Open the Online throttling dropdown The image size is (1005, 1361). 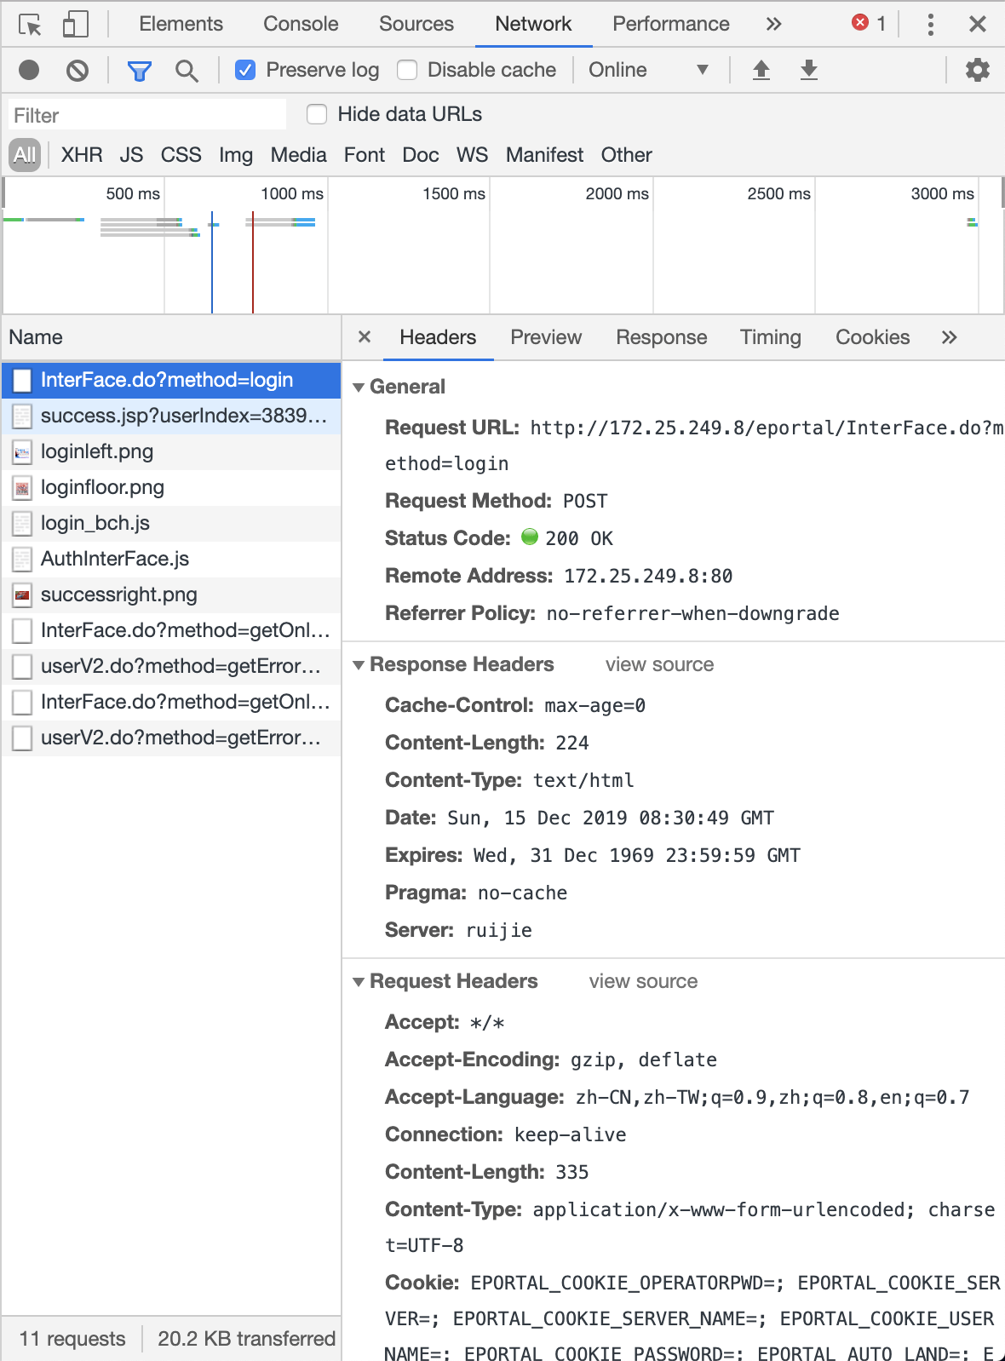(x=648, y=70)
